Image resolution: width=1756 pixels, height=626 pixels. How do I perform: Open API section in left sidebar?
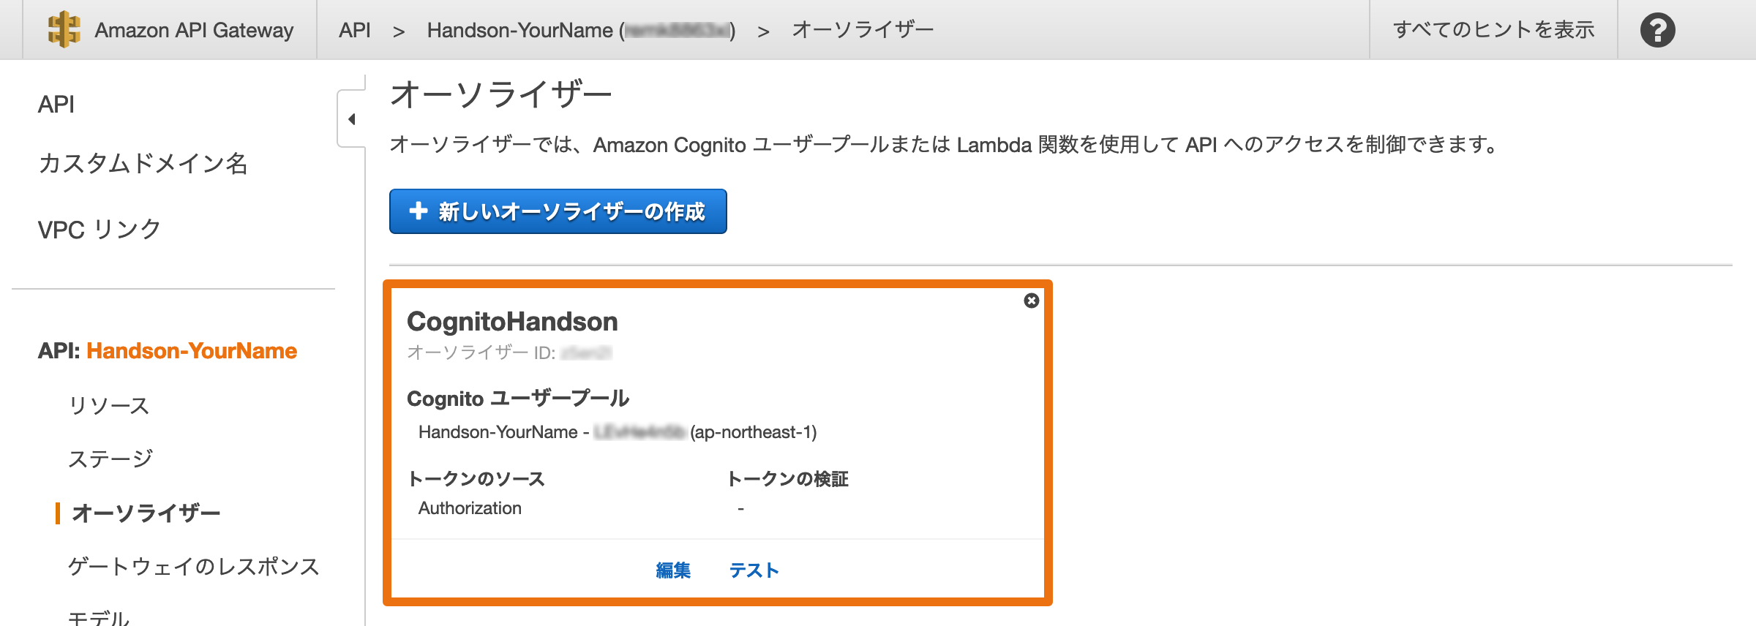coord(56,104)
